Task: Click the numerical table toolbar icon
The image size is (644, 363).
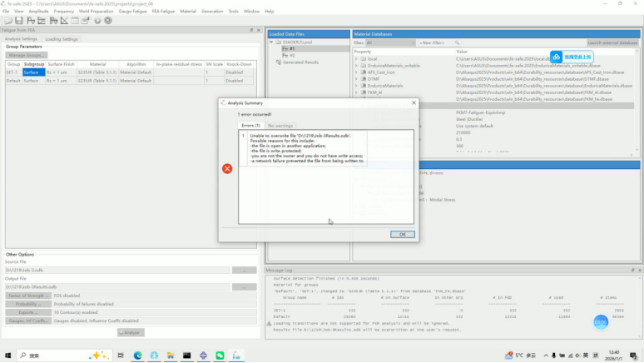Action: point(75,21)
